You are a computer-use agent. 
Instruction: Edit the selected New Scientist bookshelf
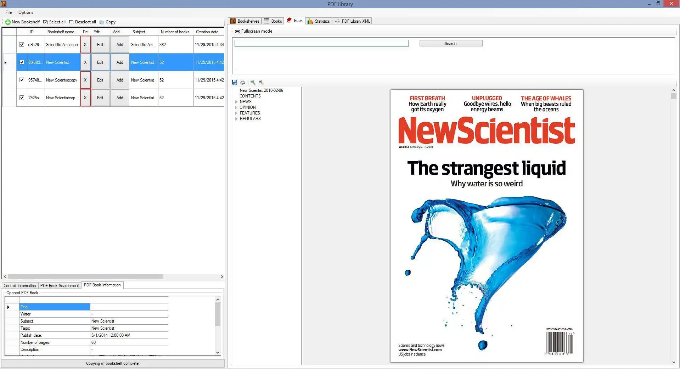100,62
